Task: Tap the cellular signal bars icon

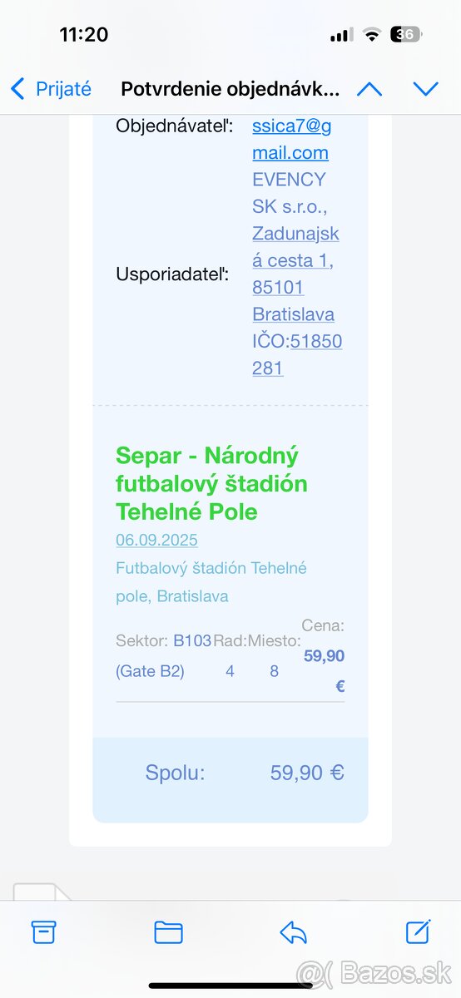Action: [x=341, y=35]
